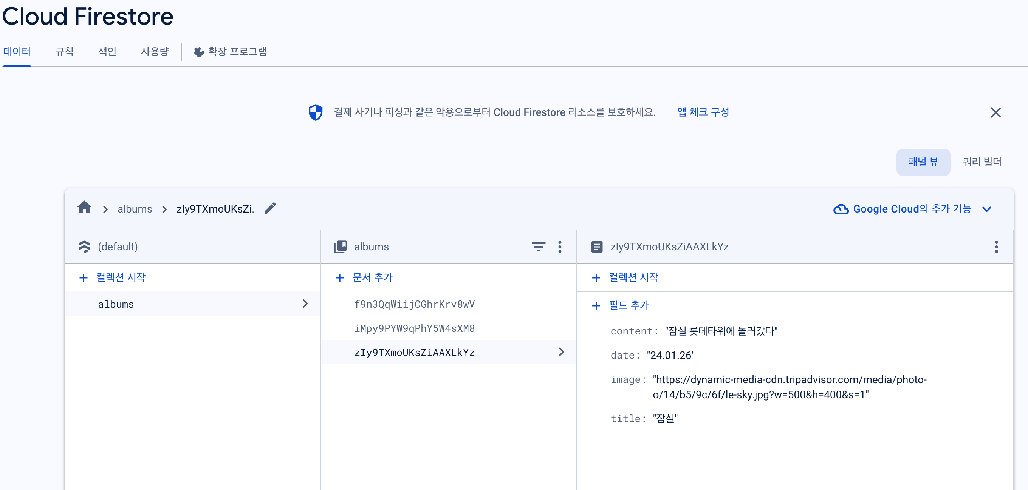
Task: Expand the zIy9TXmoUKsZiAAXLkYz document row chevron
Action: (562, 352)
